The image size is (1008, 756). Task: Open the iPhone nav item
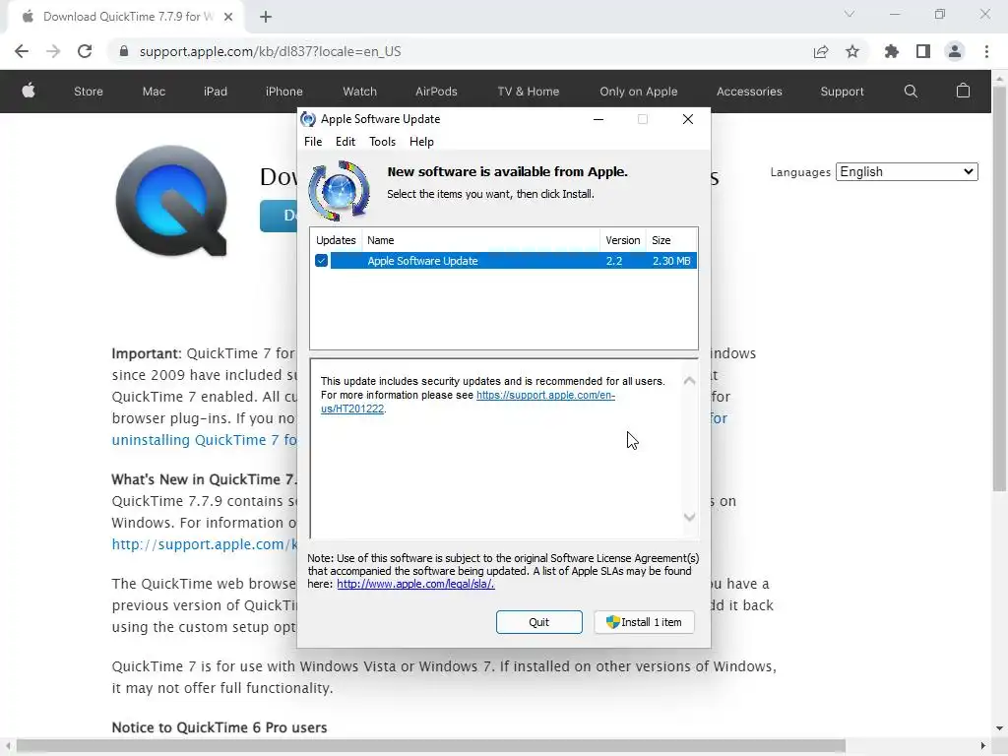click(284, 92)
